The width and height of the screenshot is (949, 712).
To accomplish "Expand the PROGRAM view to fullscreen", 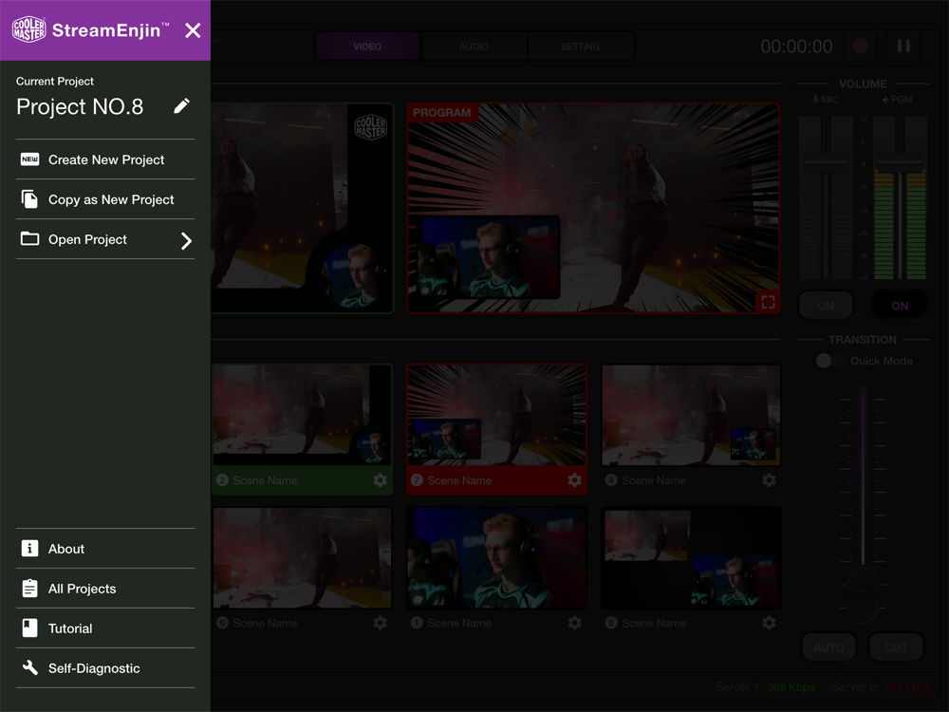I will pos(768,302).
